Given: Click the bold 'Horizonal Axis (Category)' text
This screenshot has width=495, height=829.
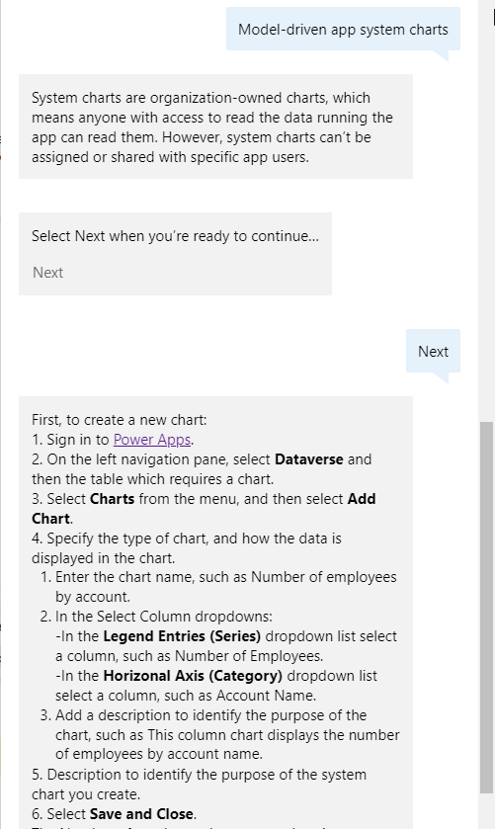Looking at the screenshot, I should point(193,676).
